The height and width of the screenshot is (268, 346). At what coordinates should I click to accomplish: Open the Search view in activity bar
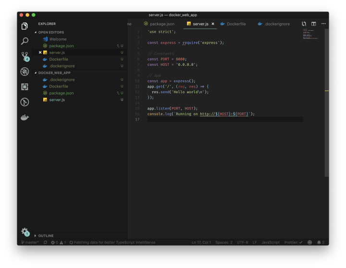pyautogui.click(x=25, y=41)
